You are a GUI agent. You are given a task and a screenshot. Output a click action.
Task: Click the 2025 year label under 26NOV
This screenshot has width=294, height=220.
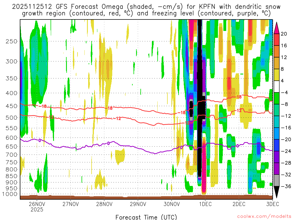(37, 209)
